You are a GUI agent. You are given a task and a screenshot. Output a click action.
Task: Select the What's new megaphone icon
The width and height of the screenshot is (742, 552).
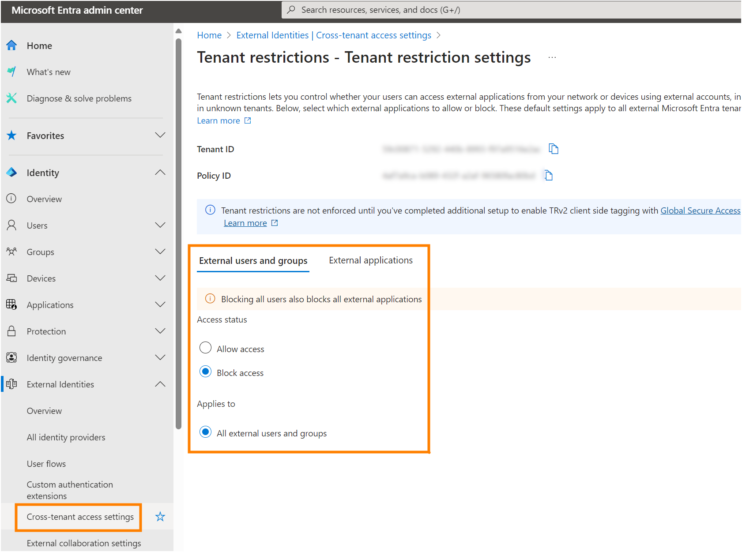(x=11, y=71)
